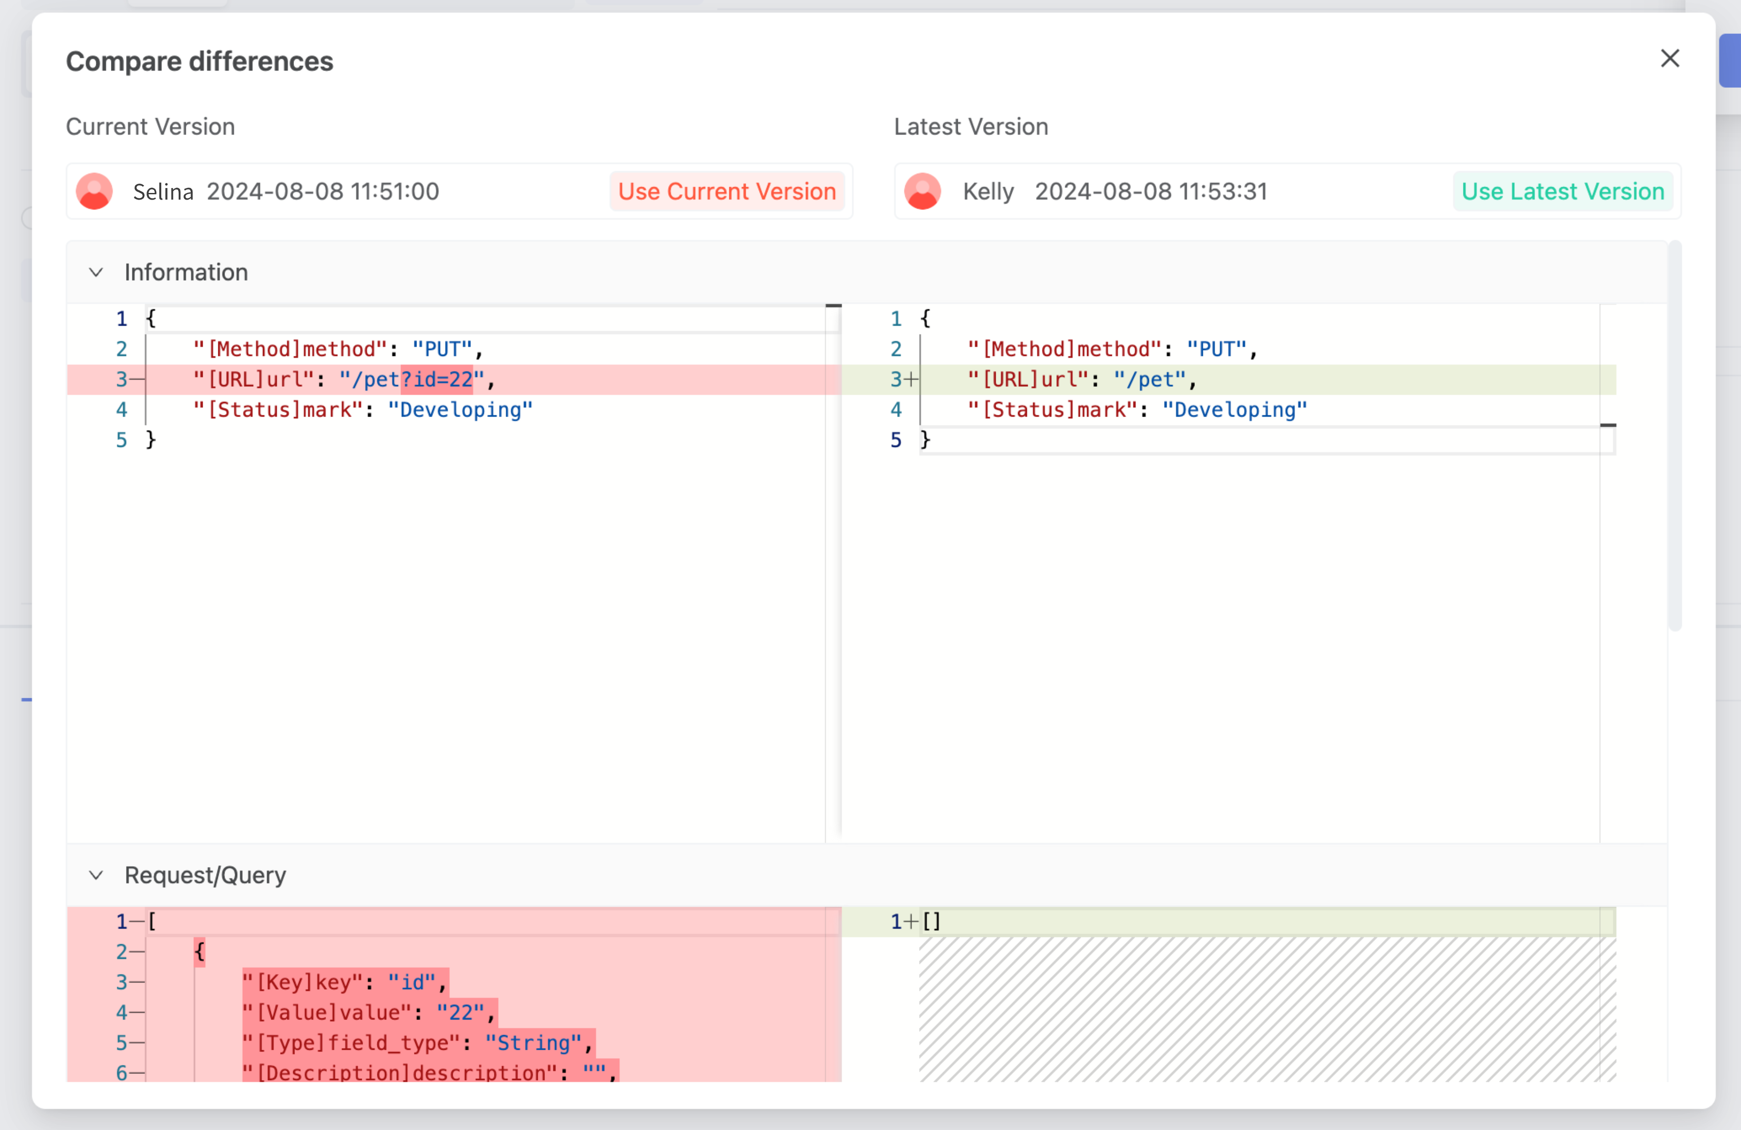Click the Use Current Version button

click(727, 191)
